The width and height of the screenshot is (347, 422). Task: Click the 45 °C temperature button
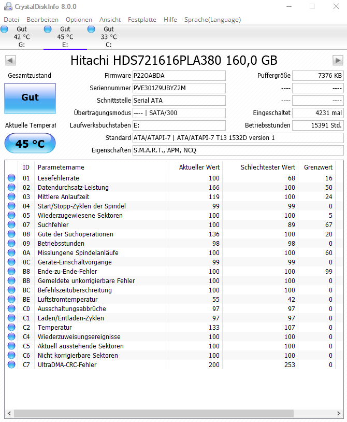pos(30,143)
